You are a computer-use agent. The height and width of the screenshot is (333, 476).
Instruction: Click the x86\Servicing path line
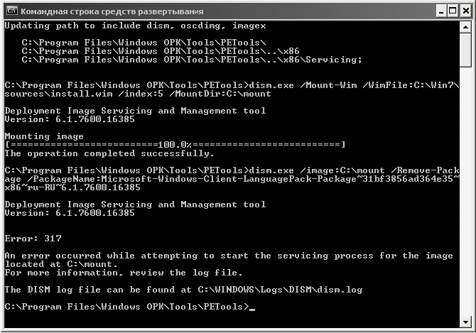pyautogui.click(x=192, y=60)
